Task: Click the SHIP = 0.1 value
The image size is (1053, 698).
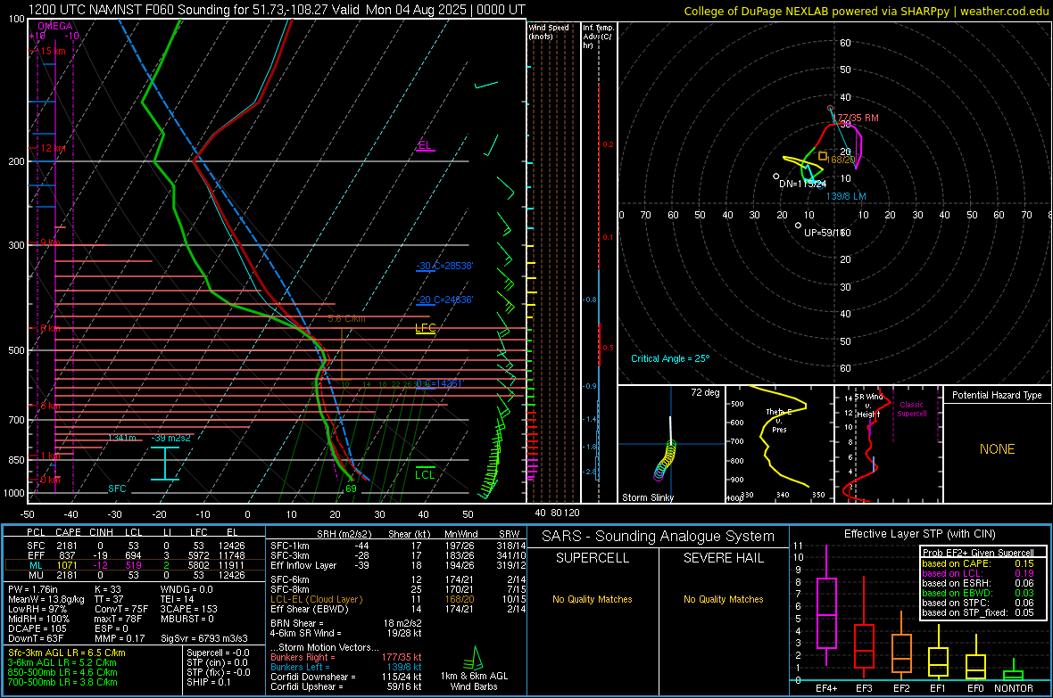Action: point(208,682)
